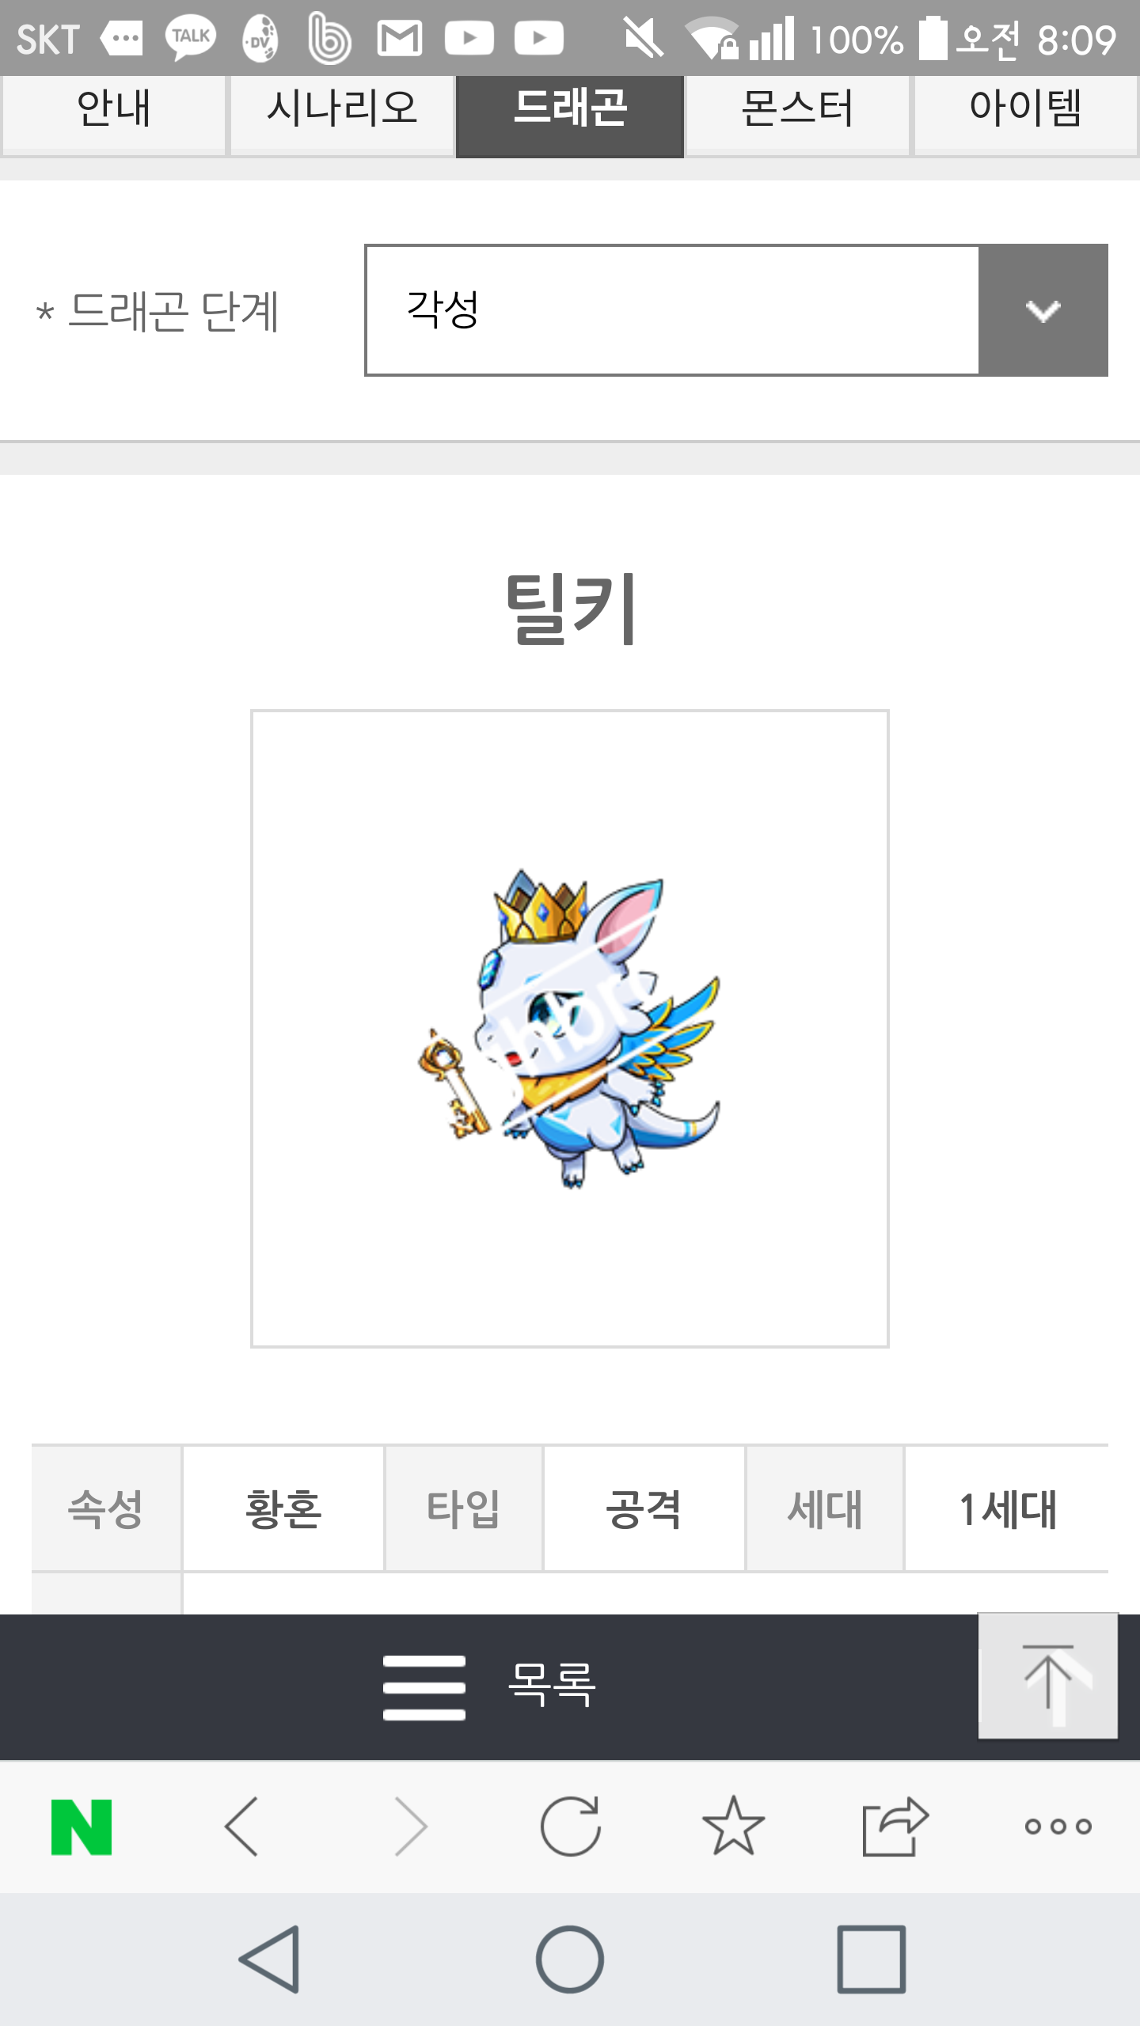Switch to the 안내 tab
1140x2026 pixels.
click(114, 111)
